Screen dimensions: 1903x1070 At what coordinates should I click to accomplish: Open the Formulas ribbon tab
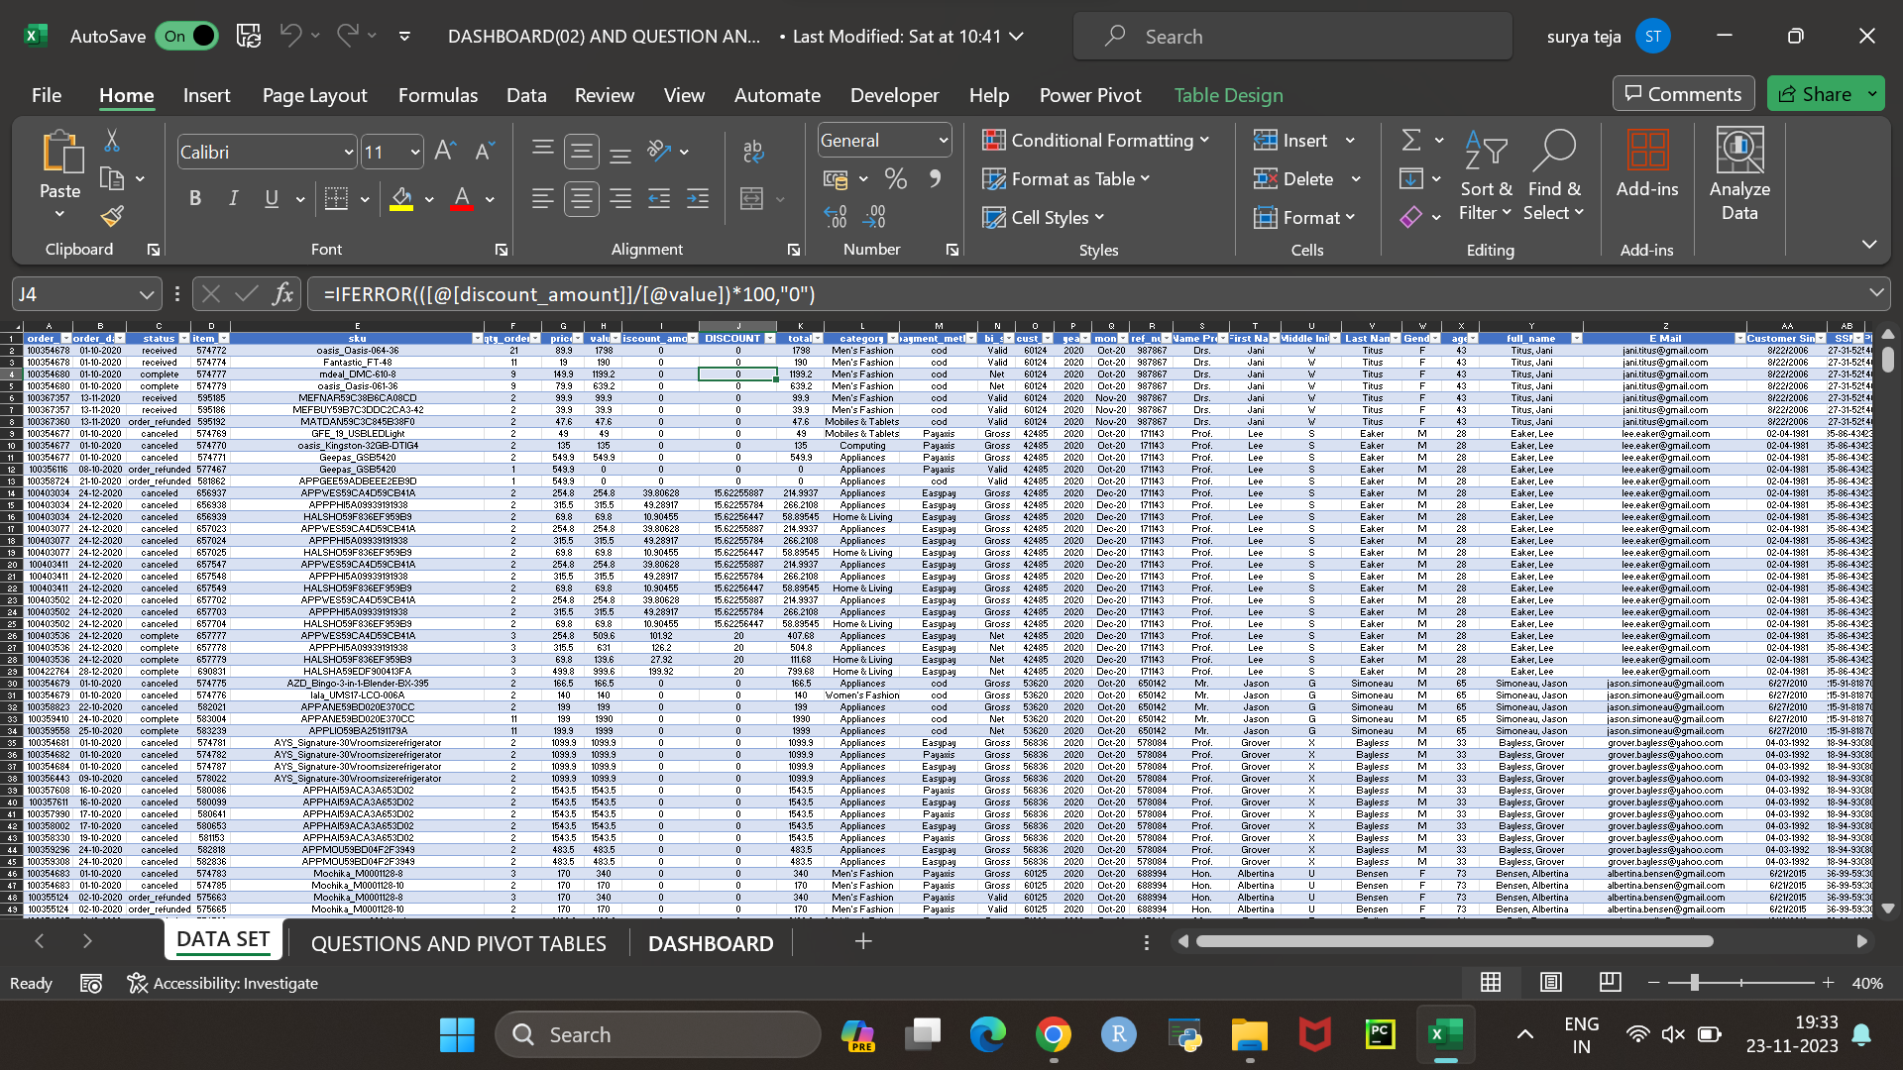click(437, 95)
